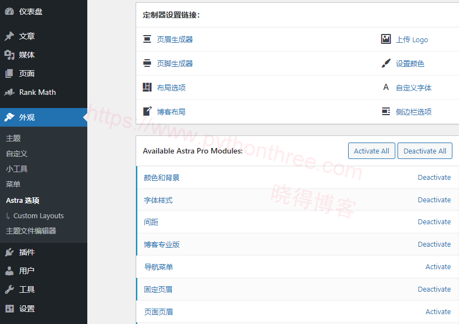Click the edit icon beside 博客布局

[147, 111]
